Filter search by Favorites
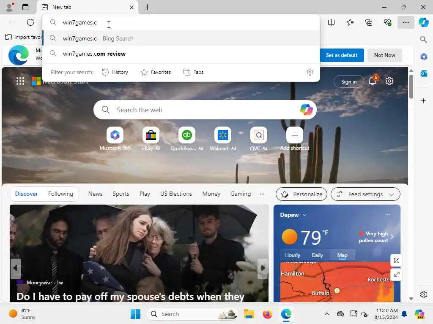This screenshot has height=324, width=433. coord(156,72)
